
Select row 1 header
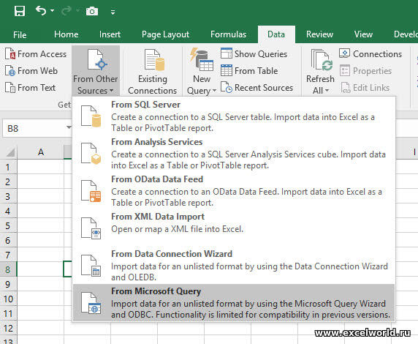(8, 167)
